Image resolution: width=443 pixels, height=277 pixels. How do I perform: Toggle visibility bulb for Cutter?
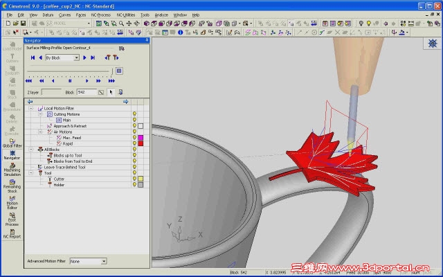[134, 179]
